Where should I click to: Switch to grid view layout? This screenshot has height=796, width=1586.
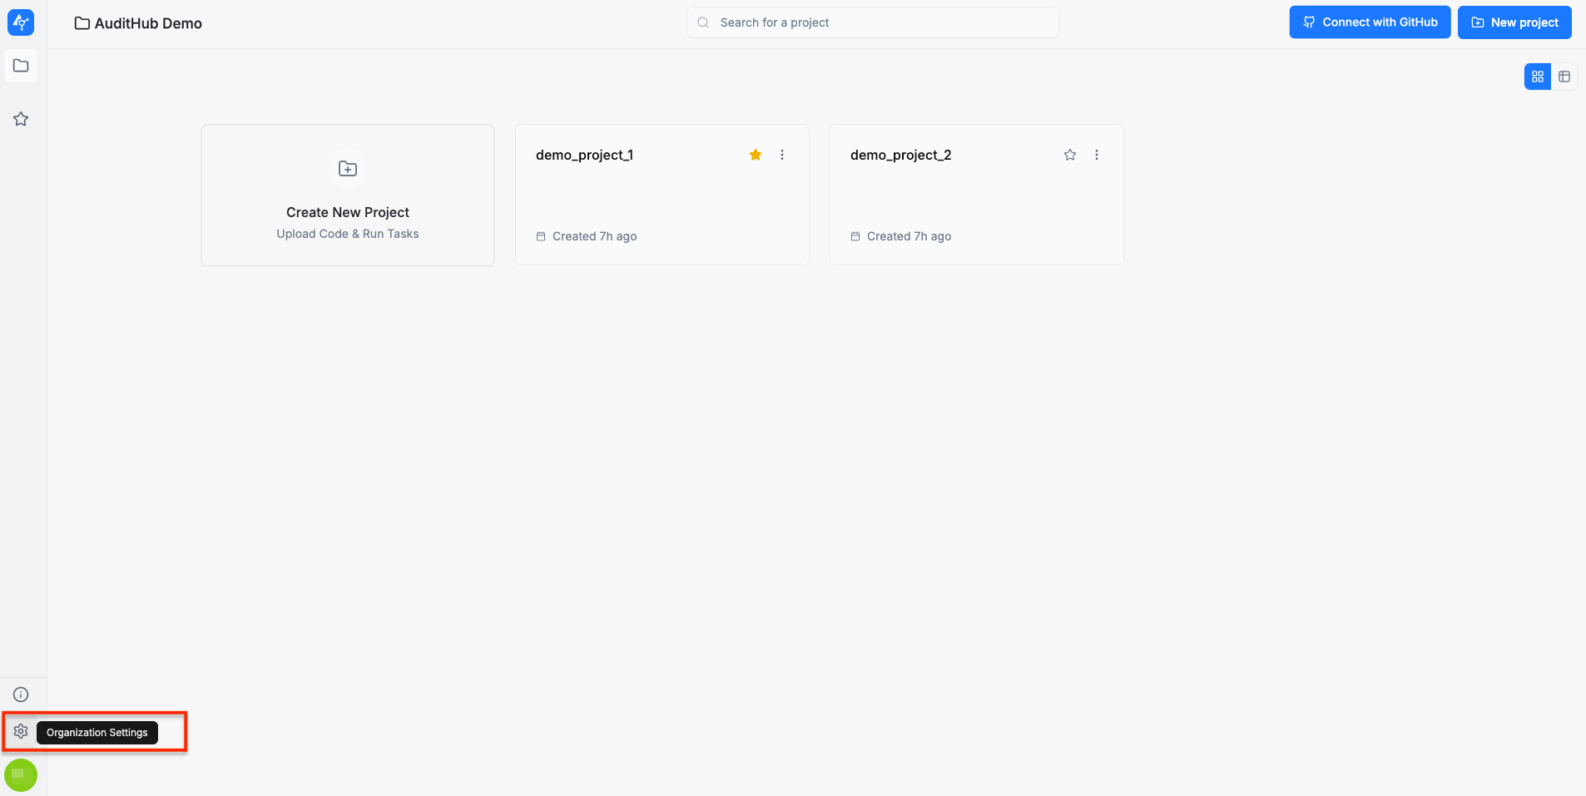click(x=1538, y=77)
